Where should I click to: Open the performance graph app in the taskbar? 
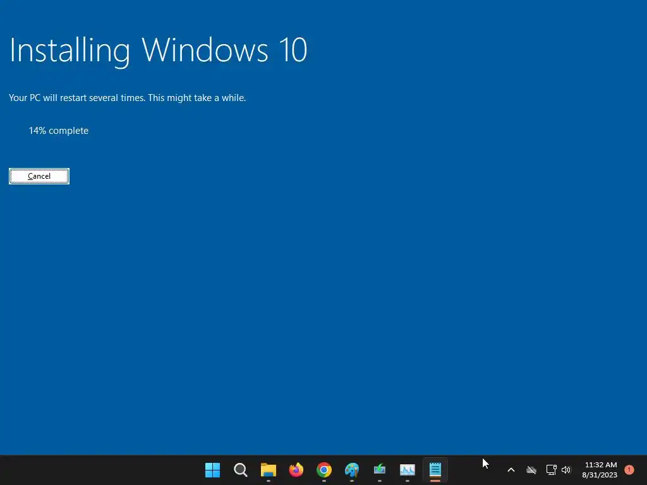click(408, 470)
